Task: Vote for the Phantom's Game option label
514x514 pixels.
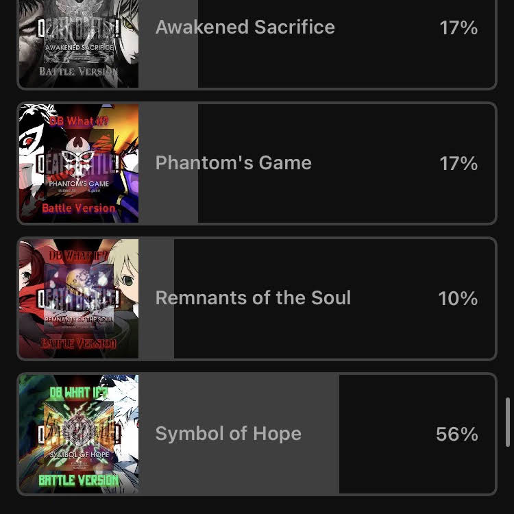Action: [234, 163]
